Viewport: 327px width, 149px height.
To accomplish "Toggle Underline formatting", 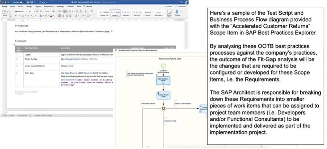I will (23, 16).
